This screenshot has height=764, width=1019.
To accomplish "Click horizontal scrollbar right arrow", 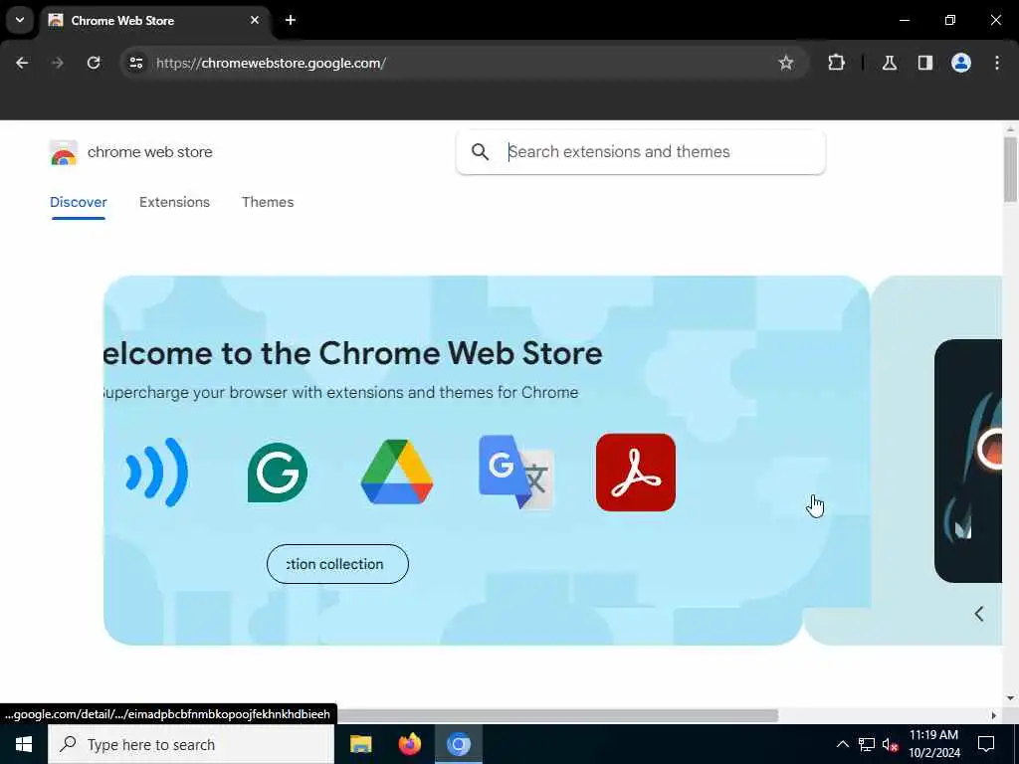I will point(994,715).
